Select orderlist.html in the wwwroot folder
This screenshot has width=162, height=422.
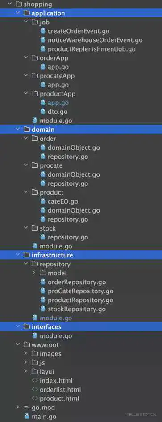(x=60, y=389)
